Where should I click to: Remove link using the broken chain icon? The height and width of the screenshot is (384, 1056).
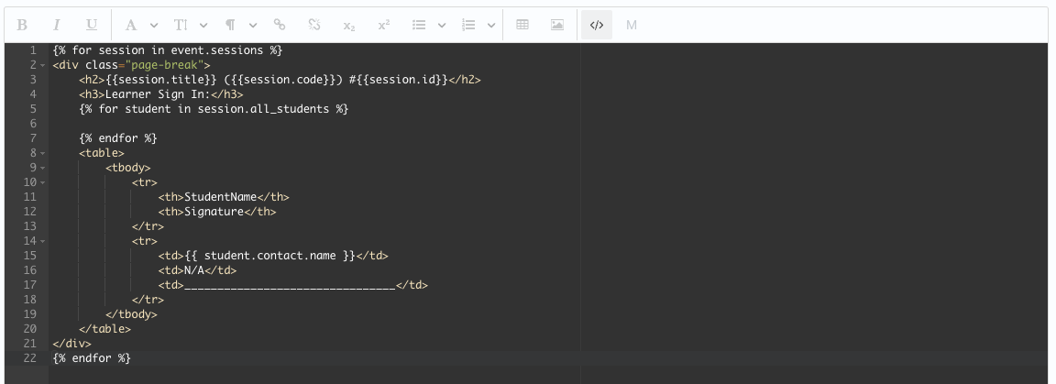click(314, 25)
